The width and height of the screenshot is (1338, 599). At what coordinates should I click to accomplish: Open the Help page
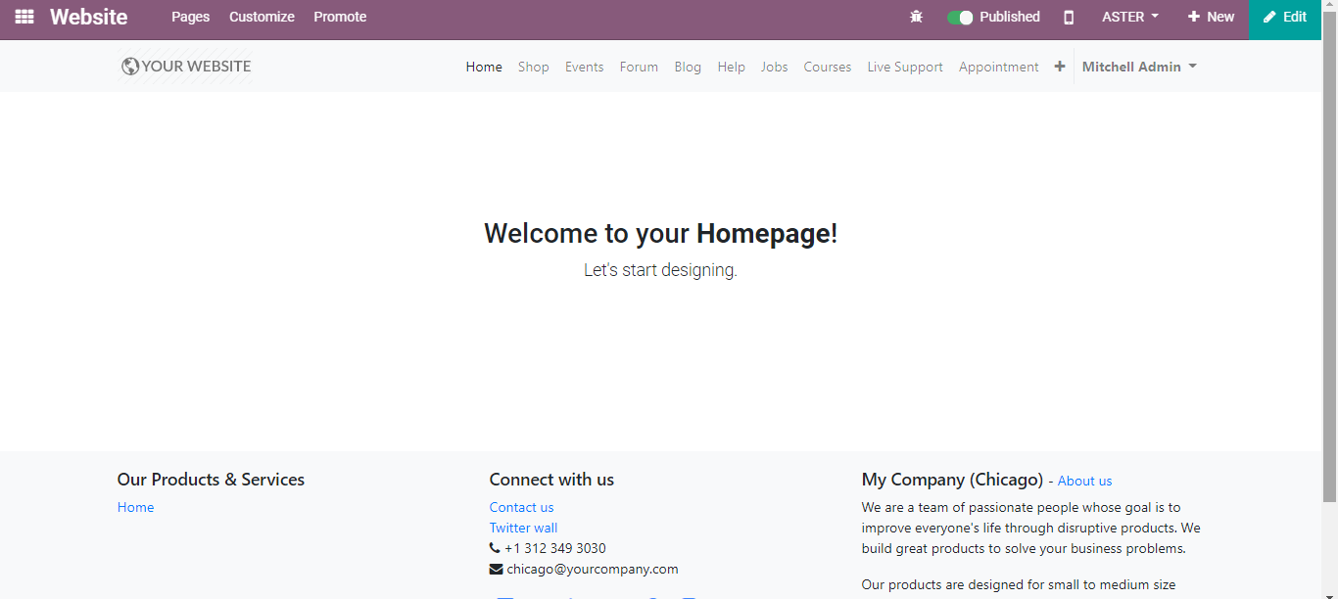[731, 67]
